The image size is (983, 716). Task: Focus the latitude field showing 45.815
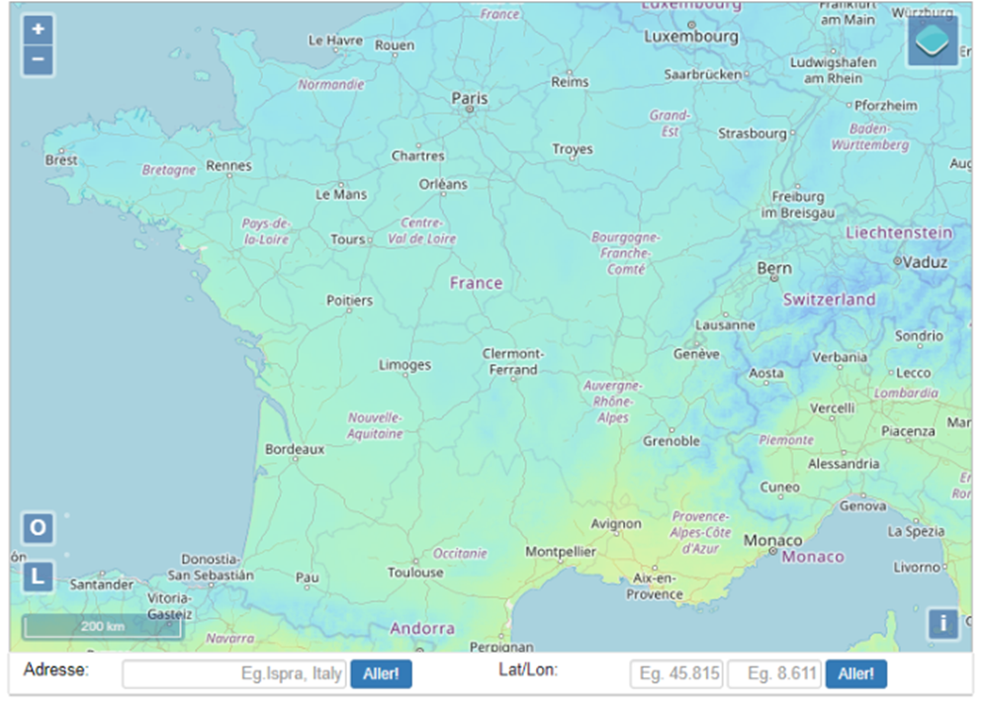click(x=676, y=674)
